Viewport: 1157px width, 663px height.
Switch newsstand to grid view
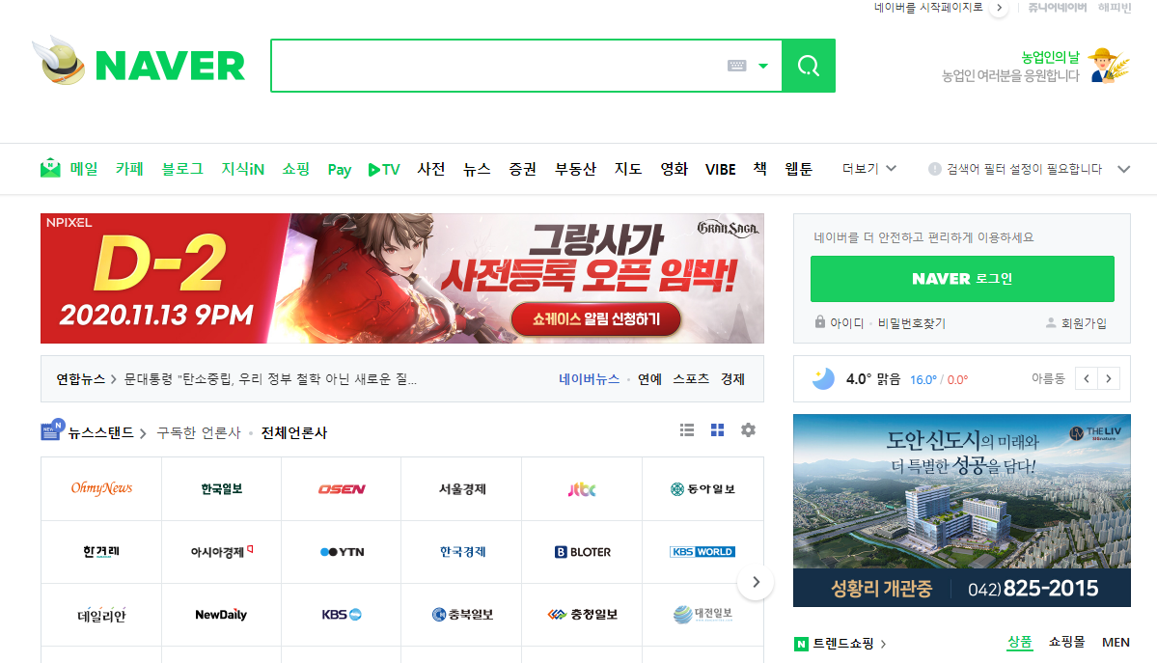(x=717, y=429)
